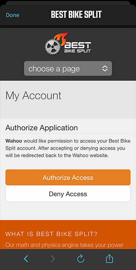136x270 pixels.
Task: Authorize Access for Wahoo
Action: (x=68, y=177)
